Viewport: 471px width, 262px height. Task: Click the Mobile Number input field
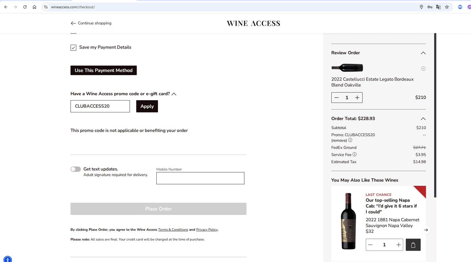(200, 178)
